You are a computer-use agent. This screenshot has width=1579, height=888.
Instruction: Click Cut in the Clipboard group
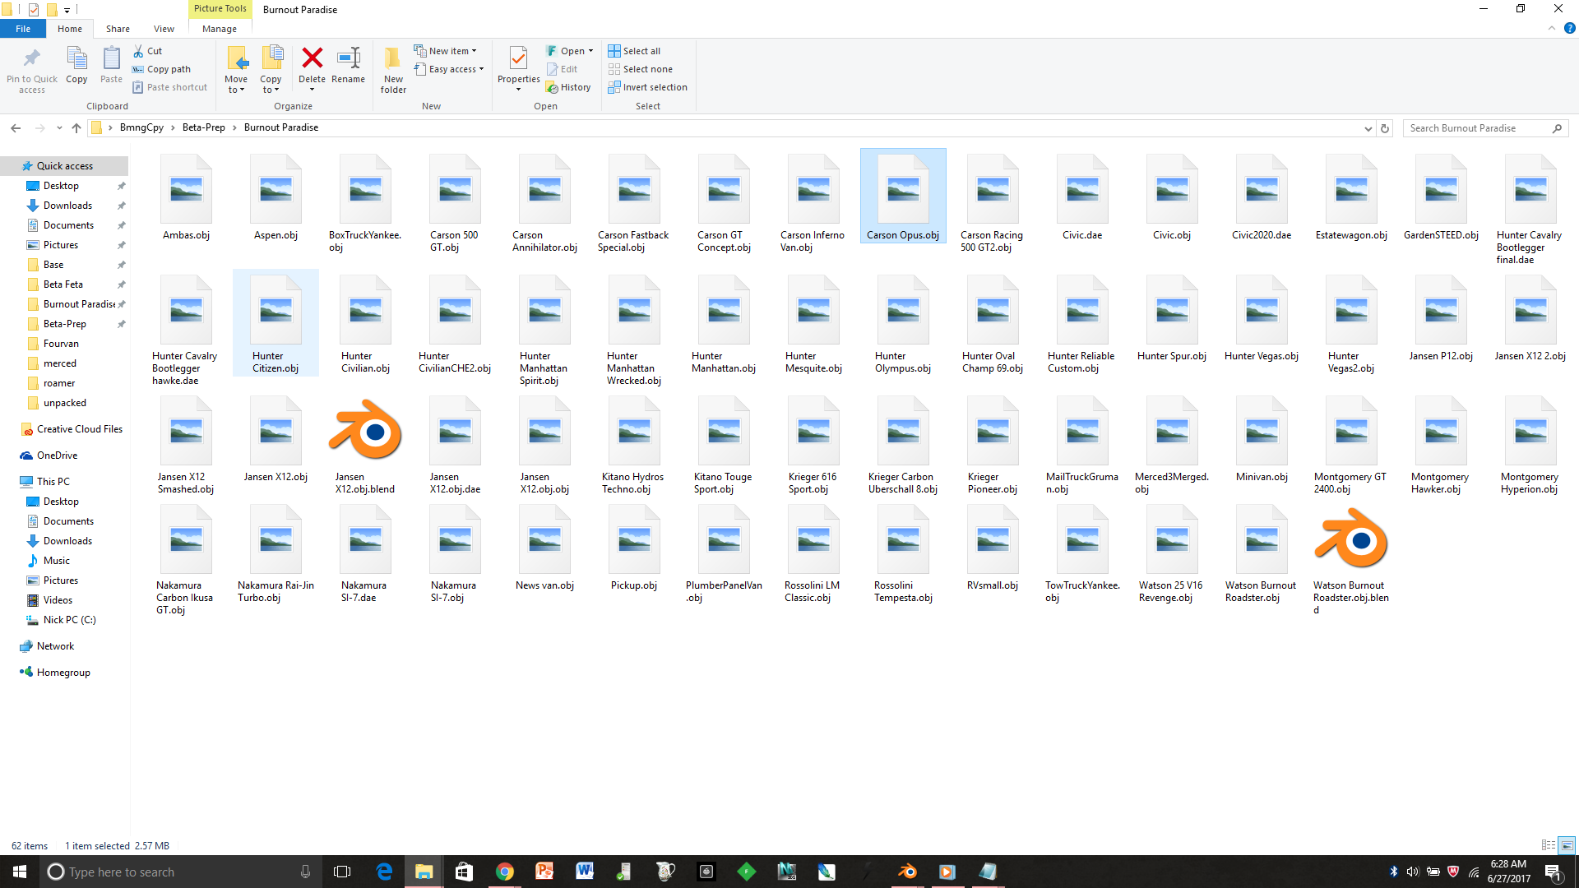pyautogui.click(x=148, y=51)
